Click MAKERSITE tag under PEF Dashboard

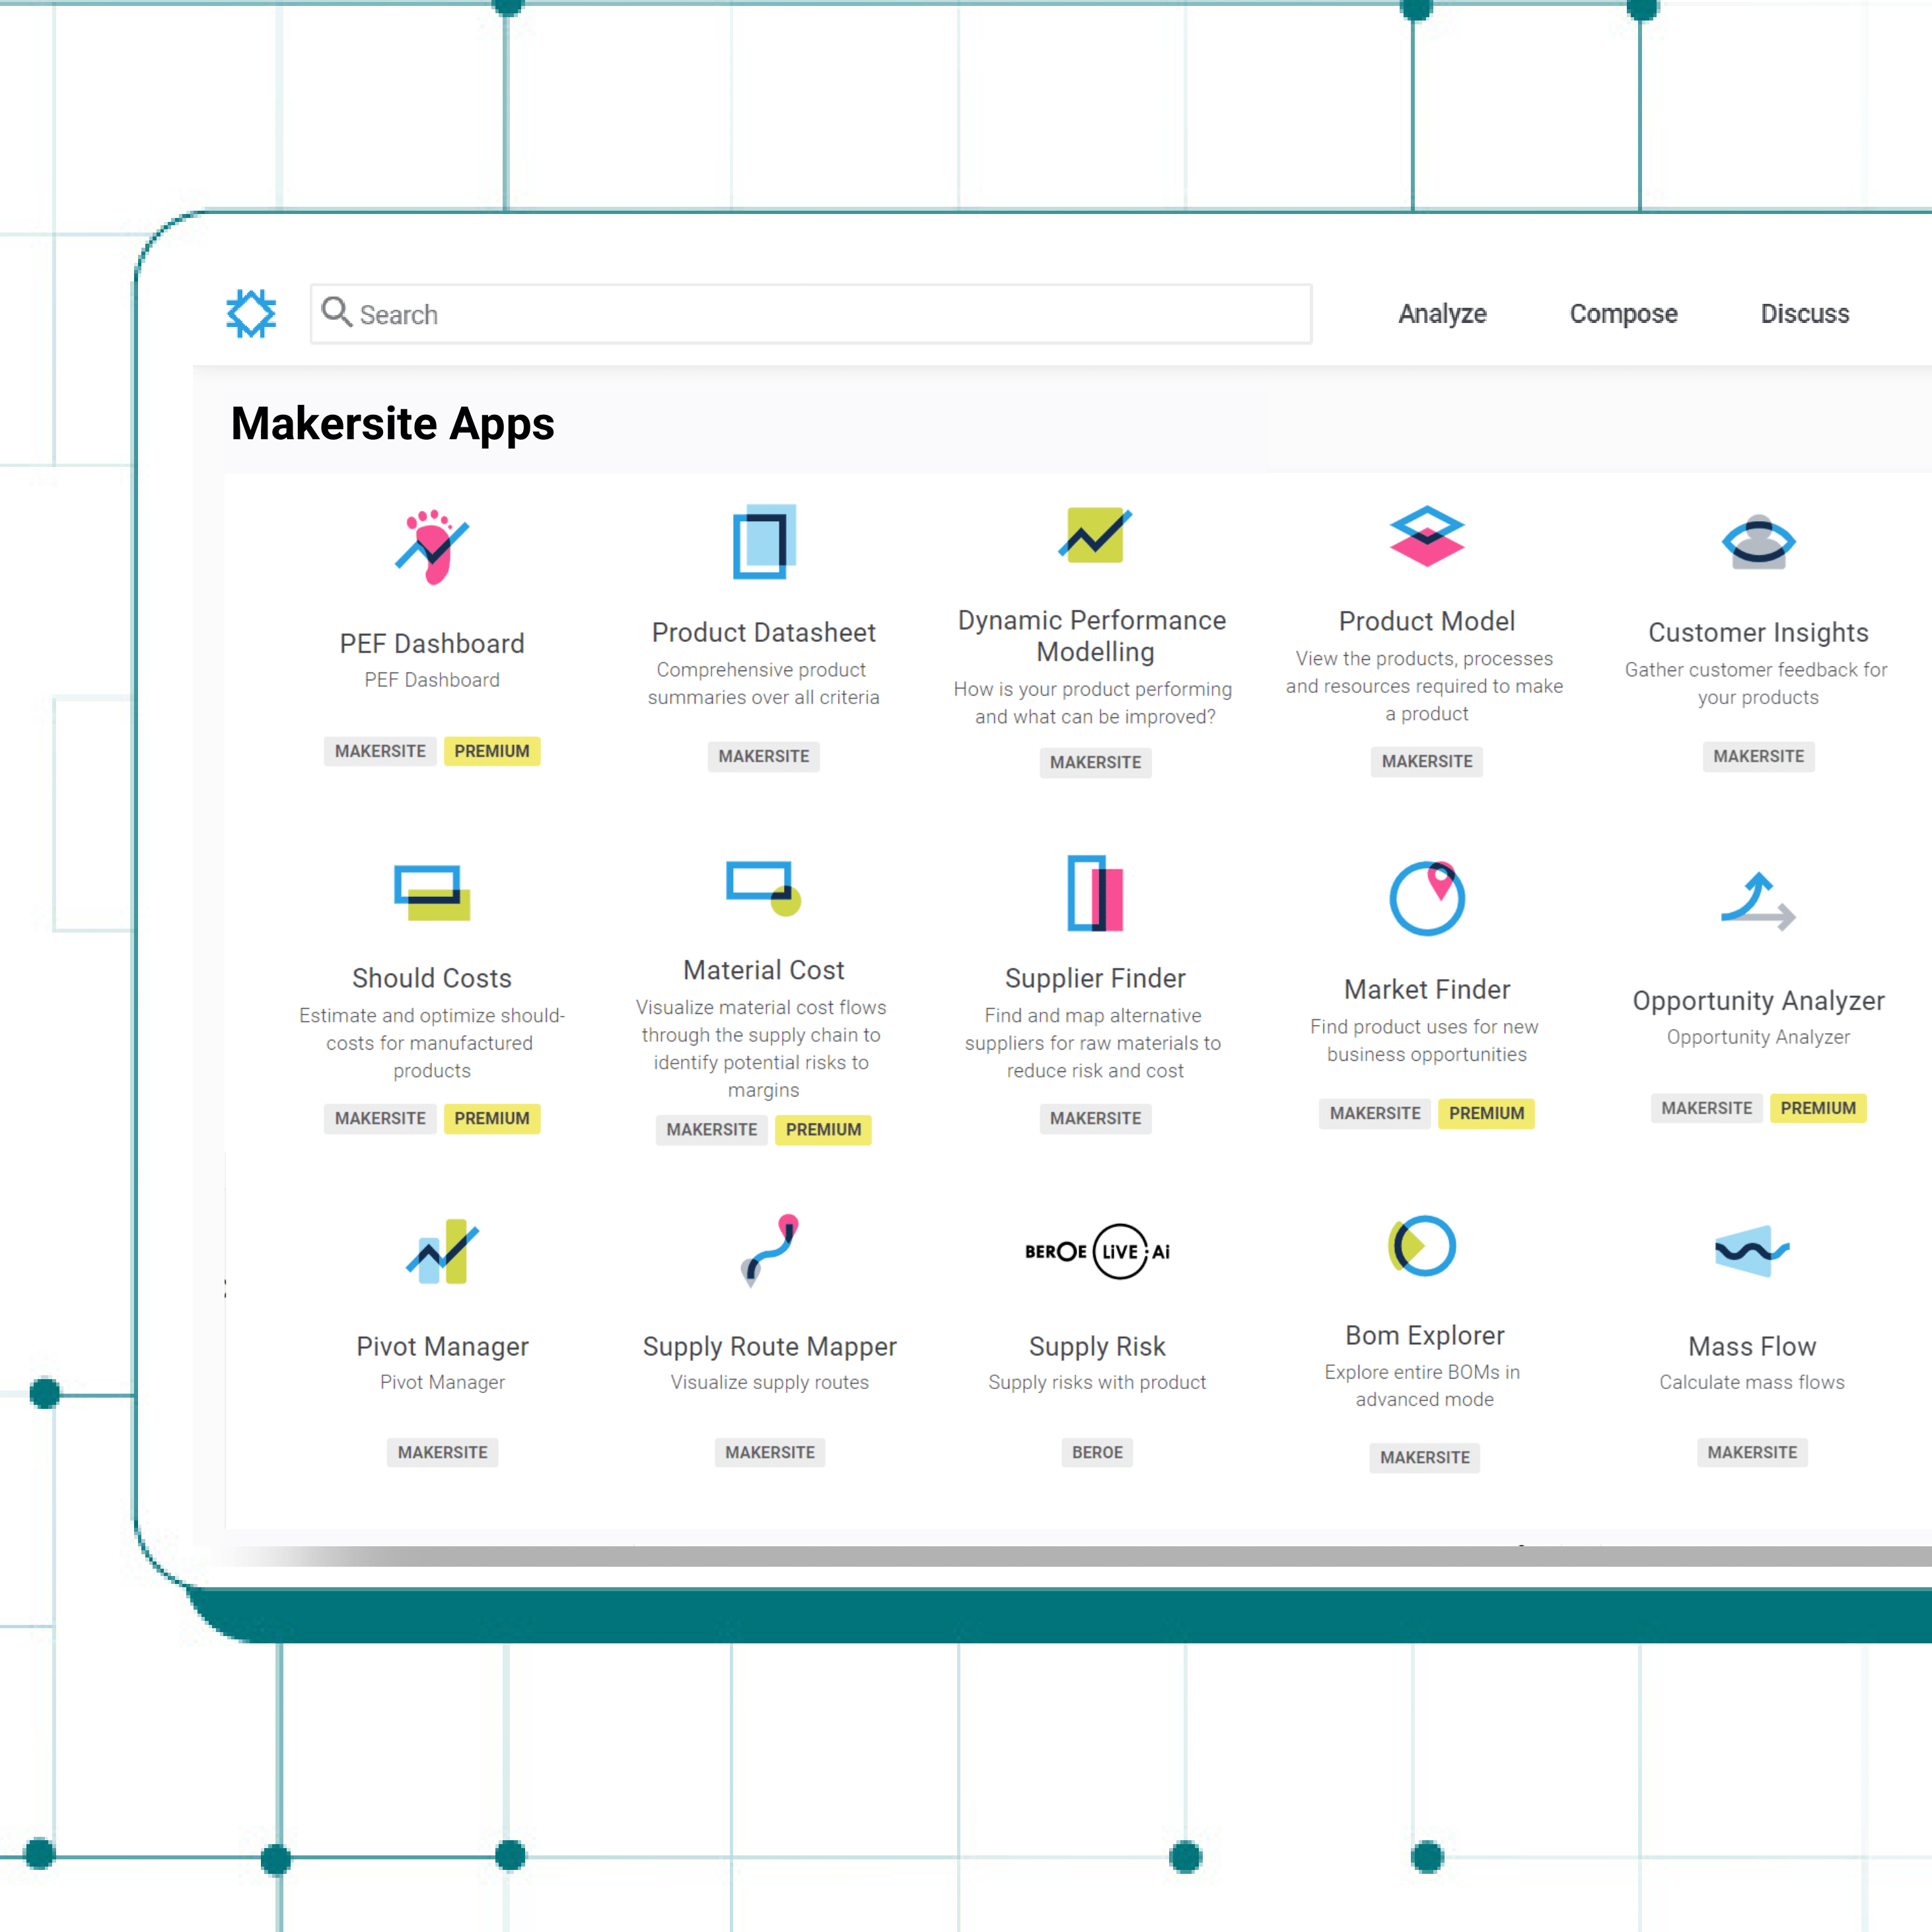click(380, 751)
